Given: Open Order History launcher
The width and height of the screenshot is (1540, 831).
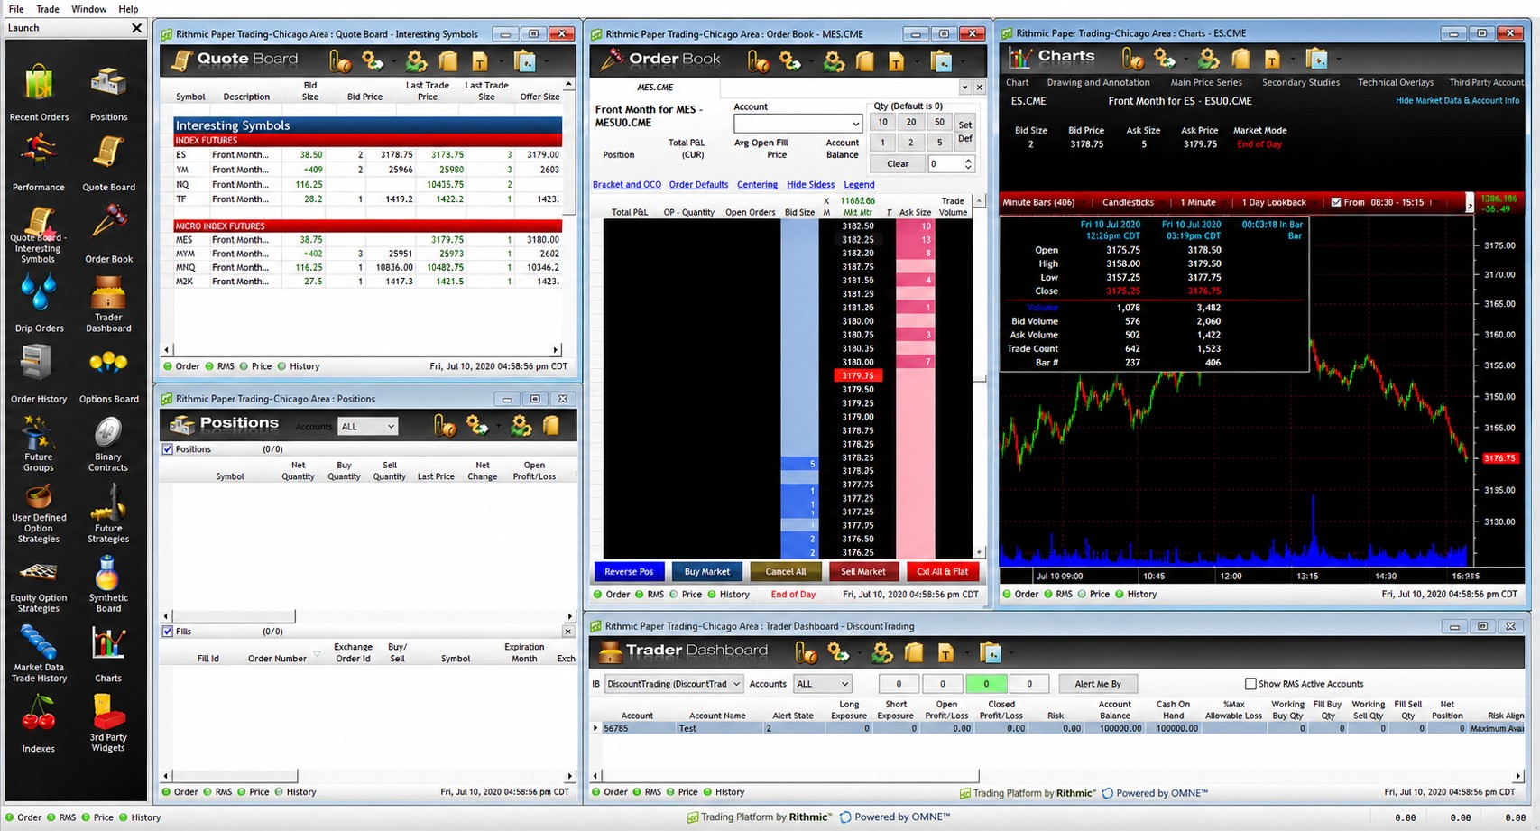Looking at the screenshot, I should click(x=39, y=374).
